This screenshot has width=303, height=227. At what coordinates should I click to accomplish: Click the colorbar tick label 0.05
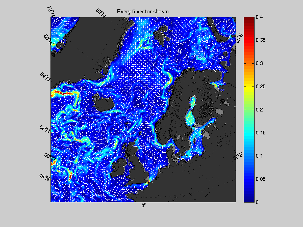pyautogui.click(x=261, y=179)
